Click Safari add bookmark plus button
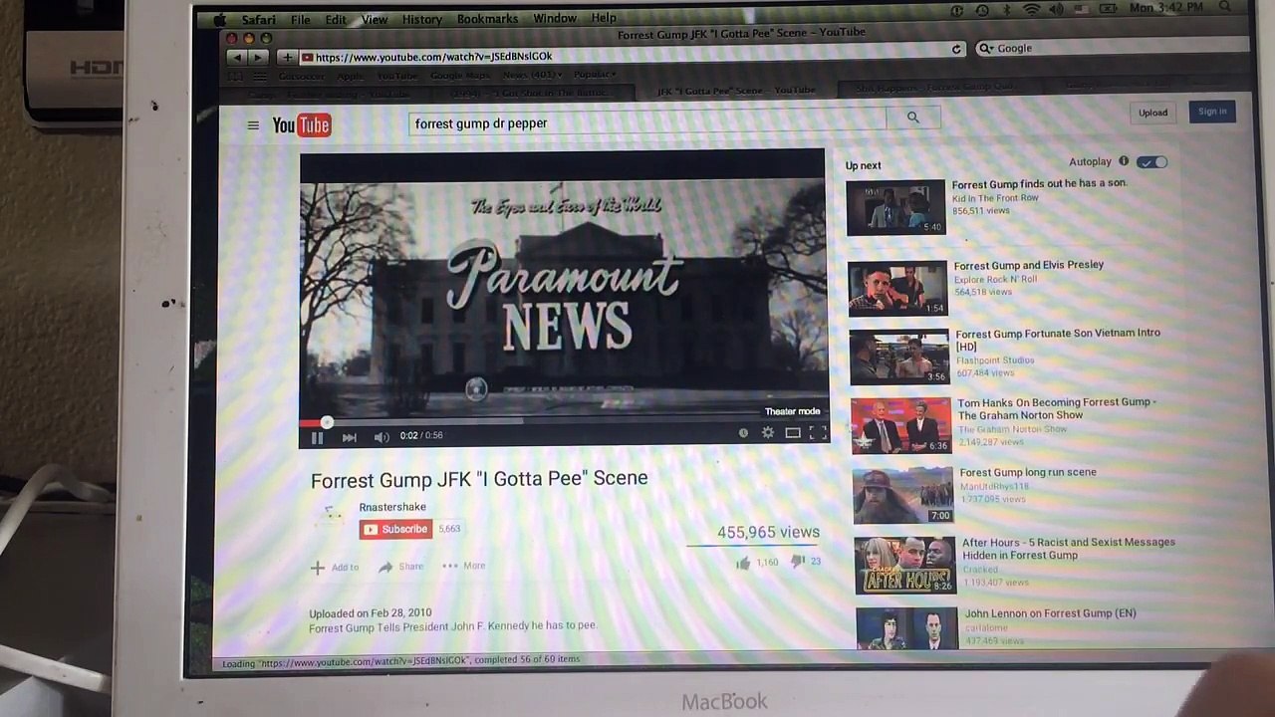 [287, 57]
